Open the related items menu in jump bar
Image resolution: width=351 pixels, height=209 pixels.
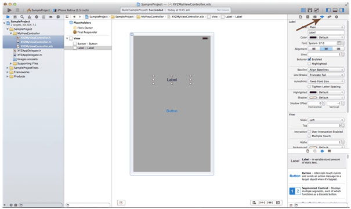click(67, 17)
